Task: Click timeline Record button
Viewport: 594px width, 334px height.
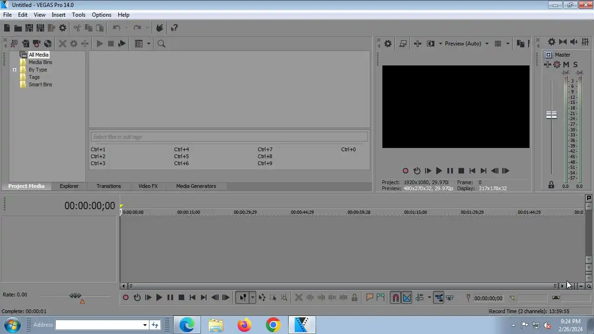Action: point(126,298)
